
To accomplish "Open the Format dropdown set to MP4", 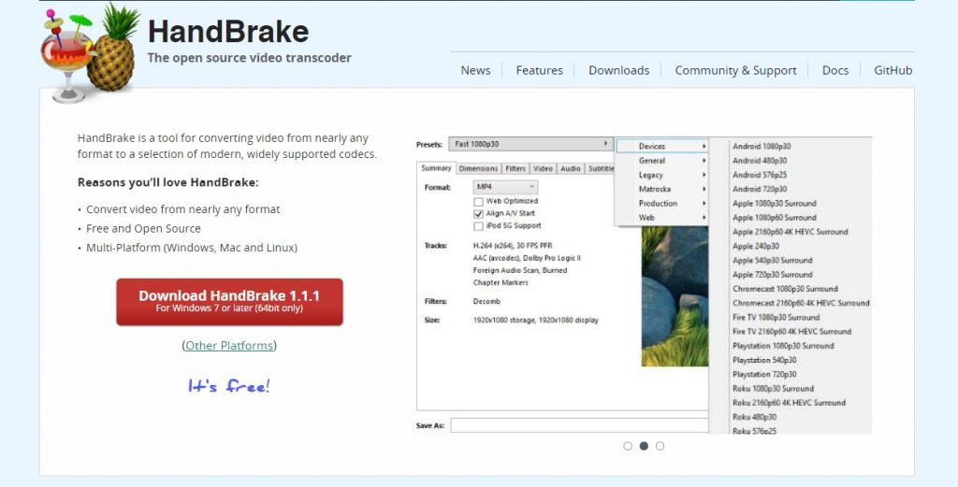I will 505,187.
